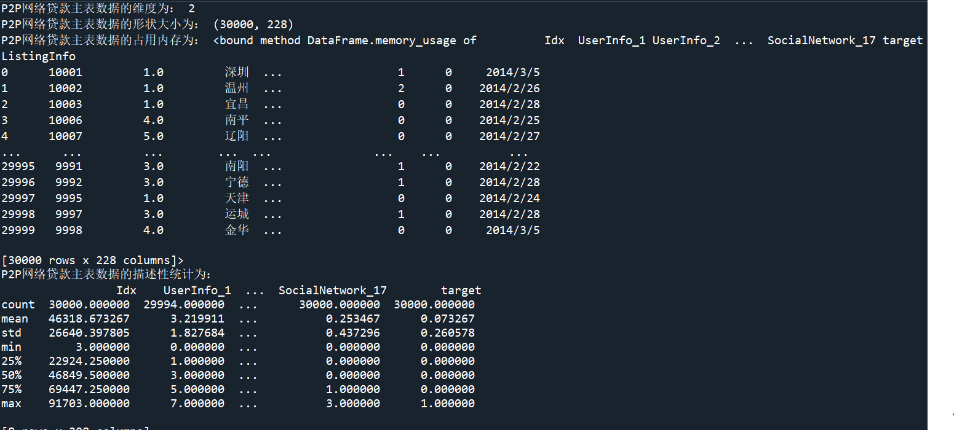Viewport: 954px width, 430px height.
Task: Click the "[30000 rows x 228 columns]" summary line
Action: tap(92, 260)
